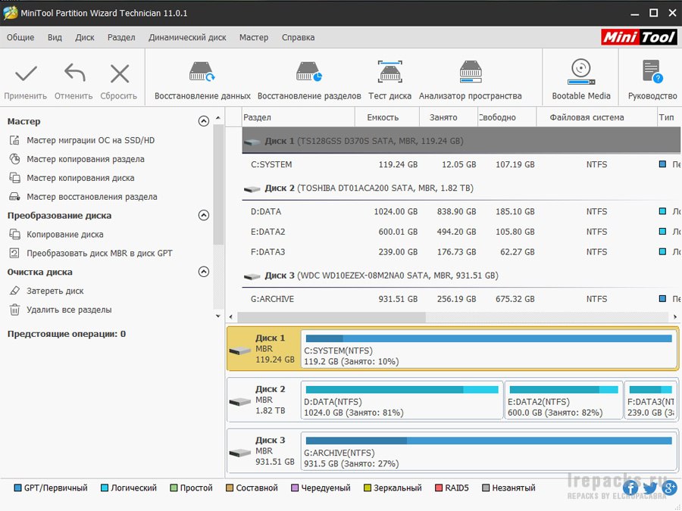The width and height of the screenshot is (682, 511).
Task: Open the Вид menu
Action: (x=55, y=37)
